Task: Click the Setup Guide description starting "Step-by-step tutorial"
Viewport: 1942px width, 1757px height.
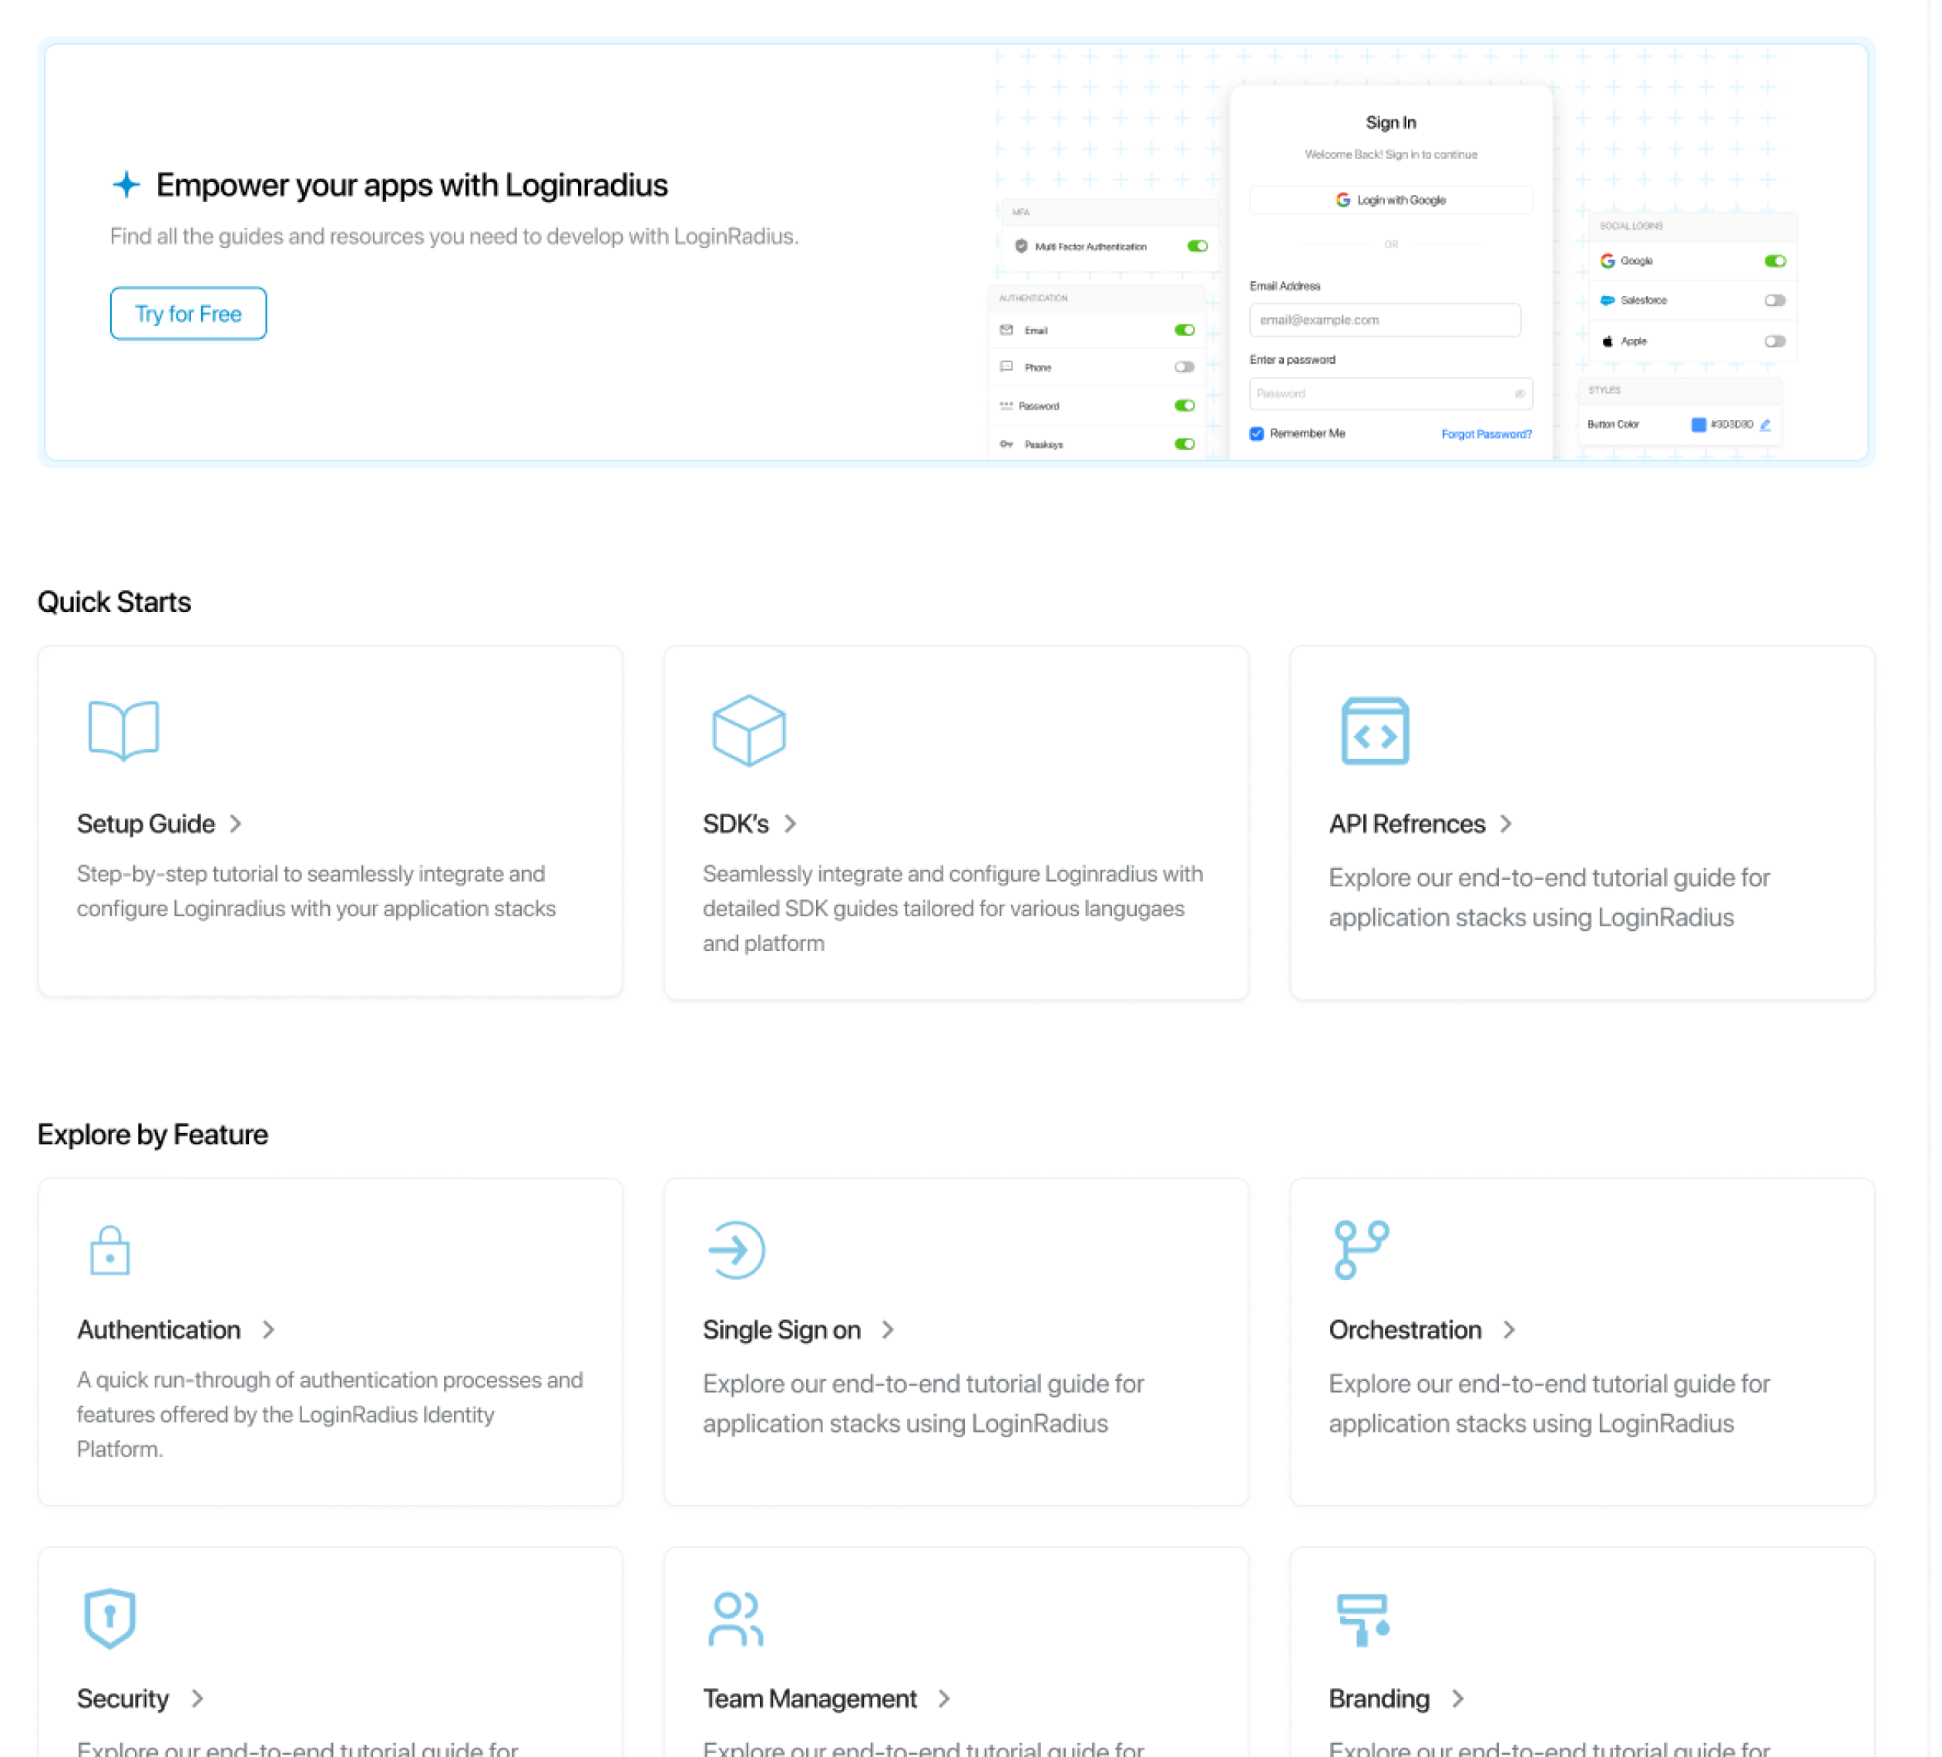Action: (x=317, y=891)
